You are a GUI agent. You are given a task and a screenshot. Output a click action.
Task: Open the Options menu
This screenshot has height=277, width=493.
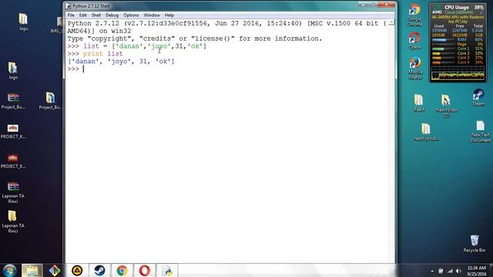[131, 15]
